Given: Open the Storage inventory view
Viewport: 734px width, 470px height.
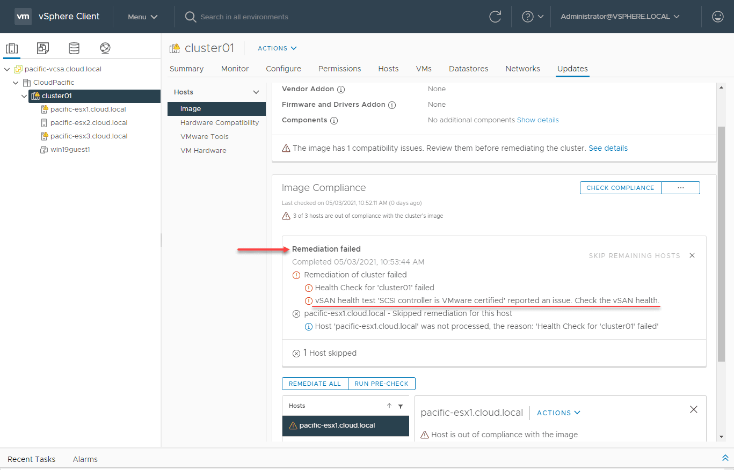Looking at the screenshot, I should tap(74, 48).
